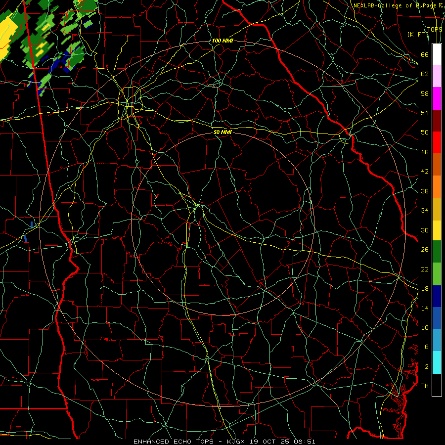Click the medium blue legend swatch

[437, 318]
